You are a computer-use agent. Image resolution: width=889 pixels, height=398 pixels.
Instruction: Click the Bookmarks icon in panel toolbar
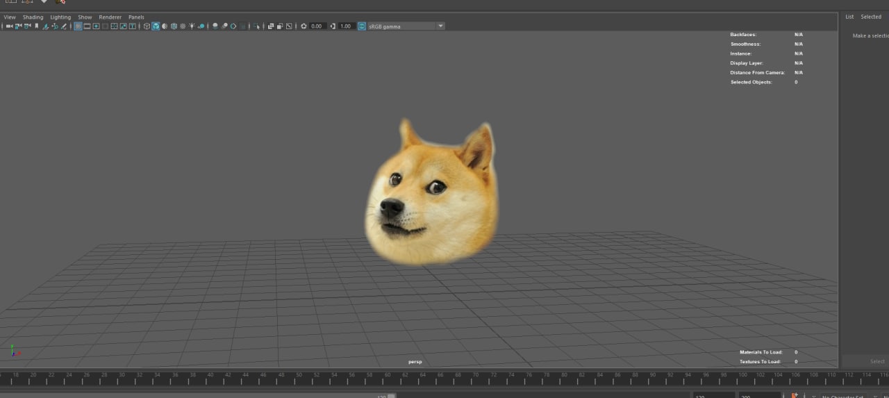click(36, 26)
